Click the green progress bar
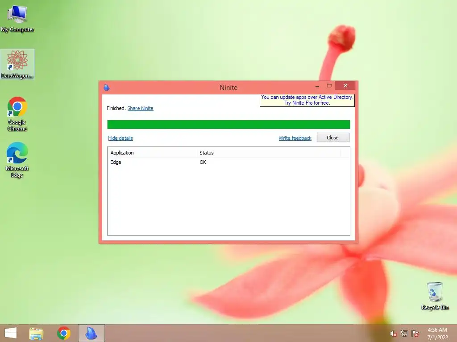457x342 pixels. coord(228,125)
